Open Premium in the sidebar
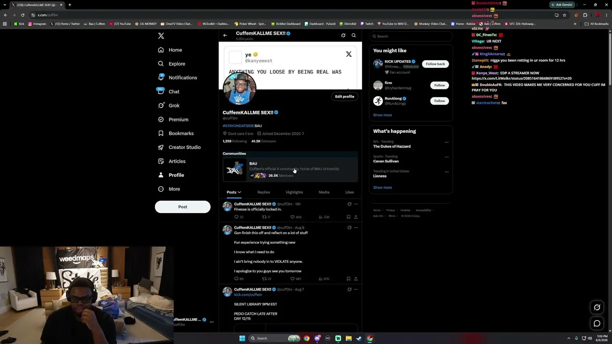This screenshot has height=344, width=612. [x=173, y=119]
